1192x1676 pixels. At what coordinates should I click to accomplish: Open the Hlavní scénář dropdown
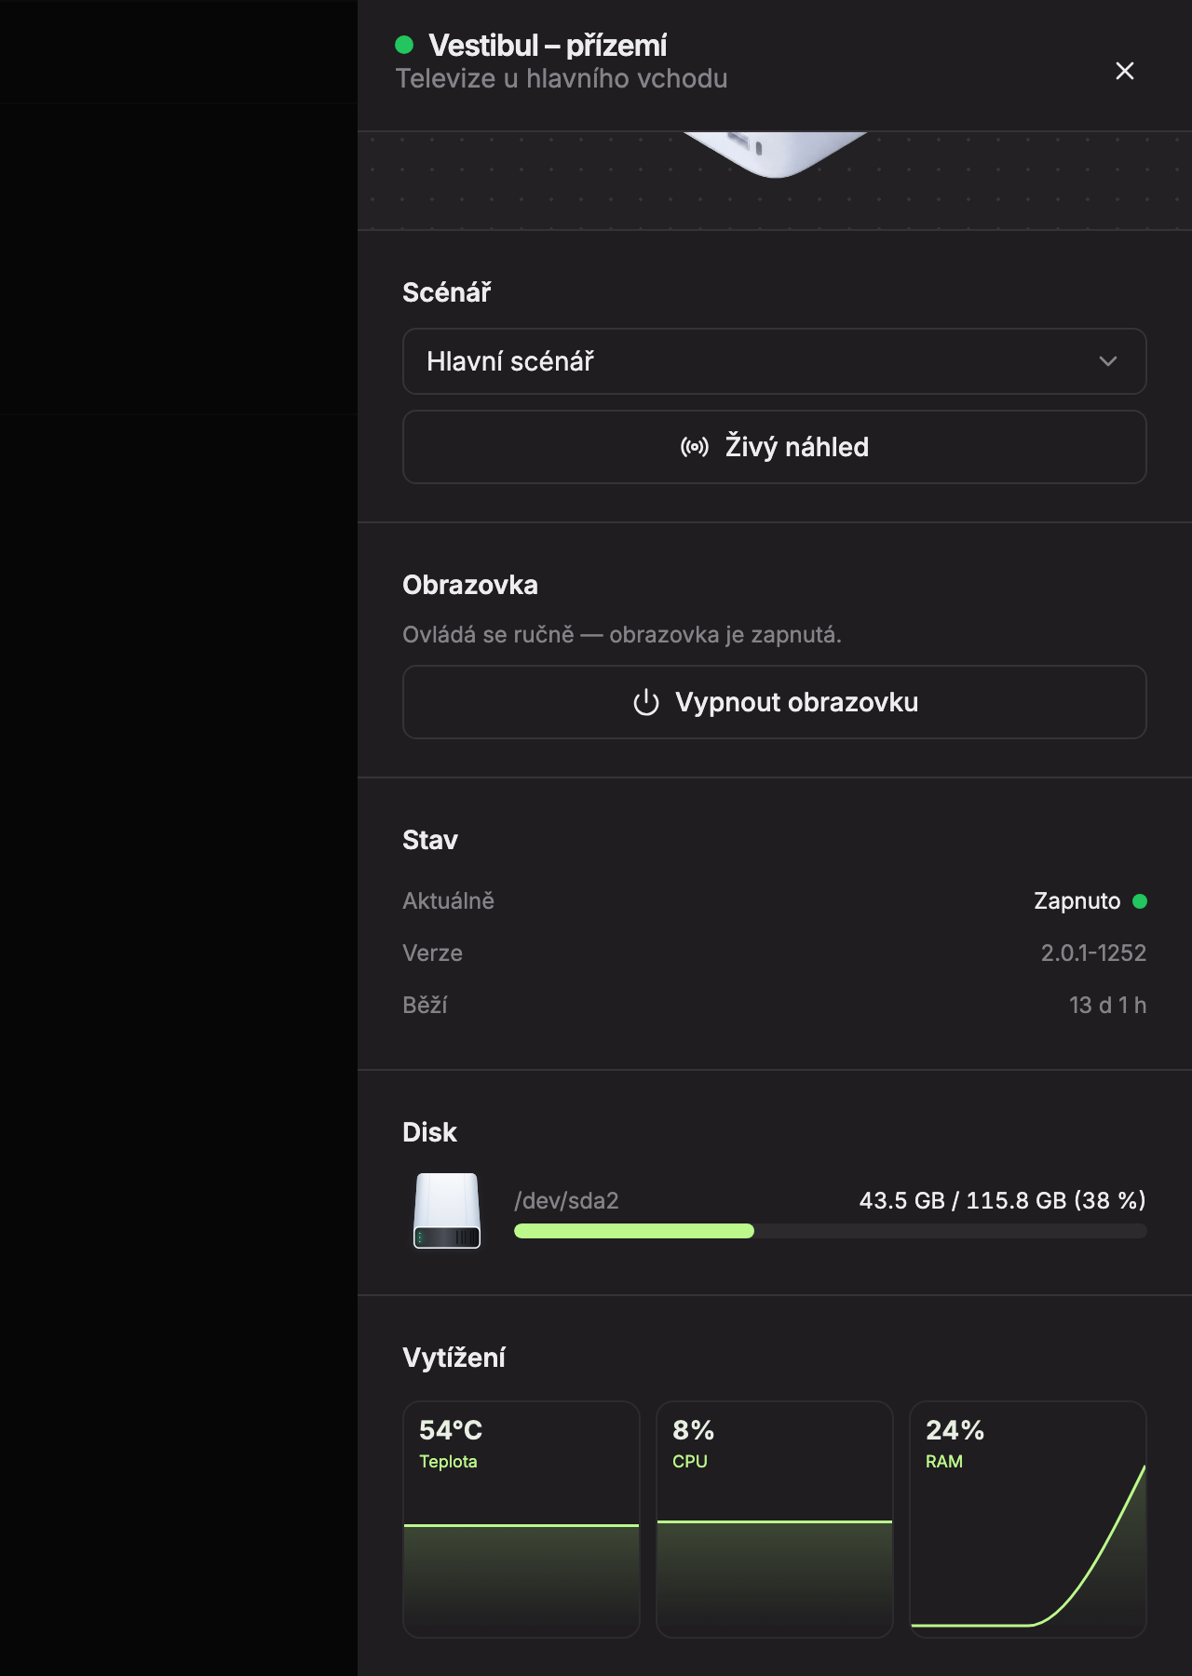pos(774,361)
